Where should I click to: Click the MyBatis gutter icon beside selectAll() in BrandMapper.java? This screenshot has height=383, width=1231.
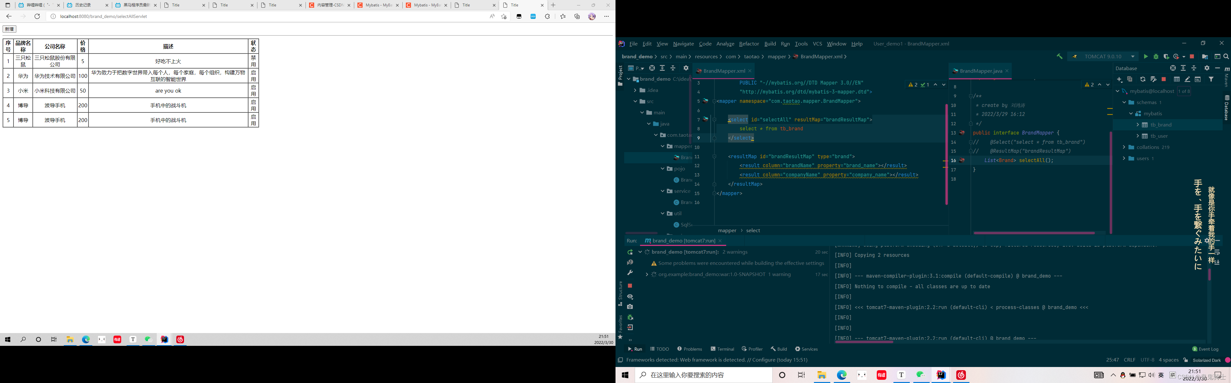962,160
